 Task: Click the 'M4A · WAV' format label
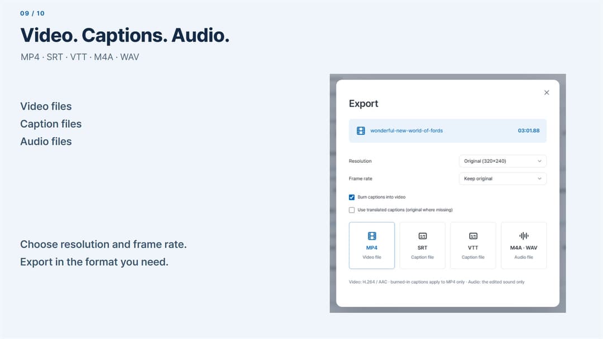[524, 248]
